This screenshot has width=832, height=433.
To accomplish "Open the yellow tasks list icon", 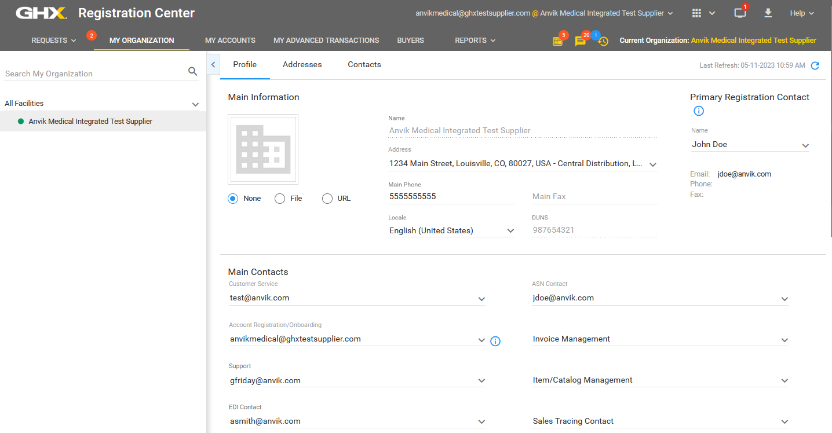I will (x=557, y=41).
